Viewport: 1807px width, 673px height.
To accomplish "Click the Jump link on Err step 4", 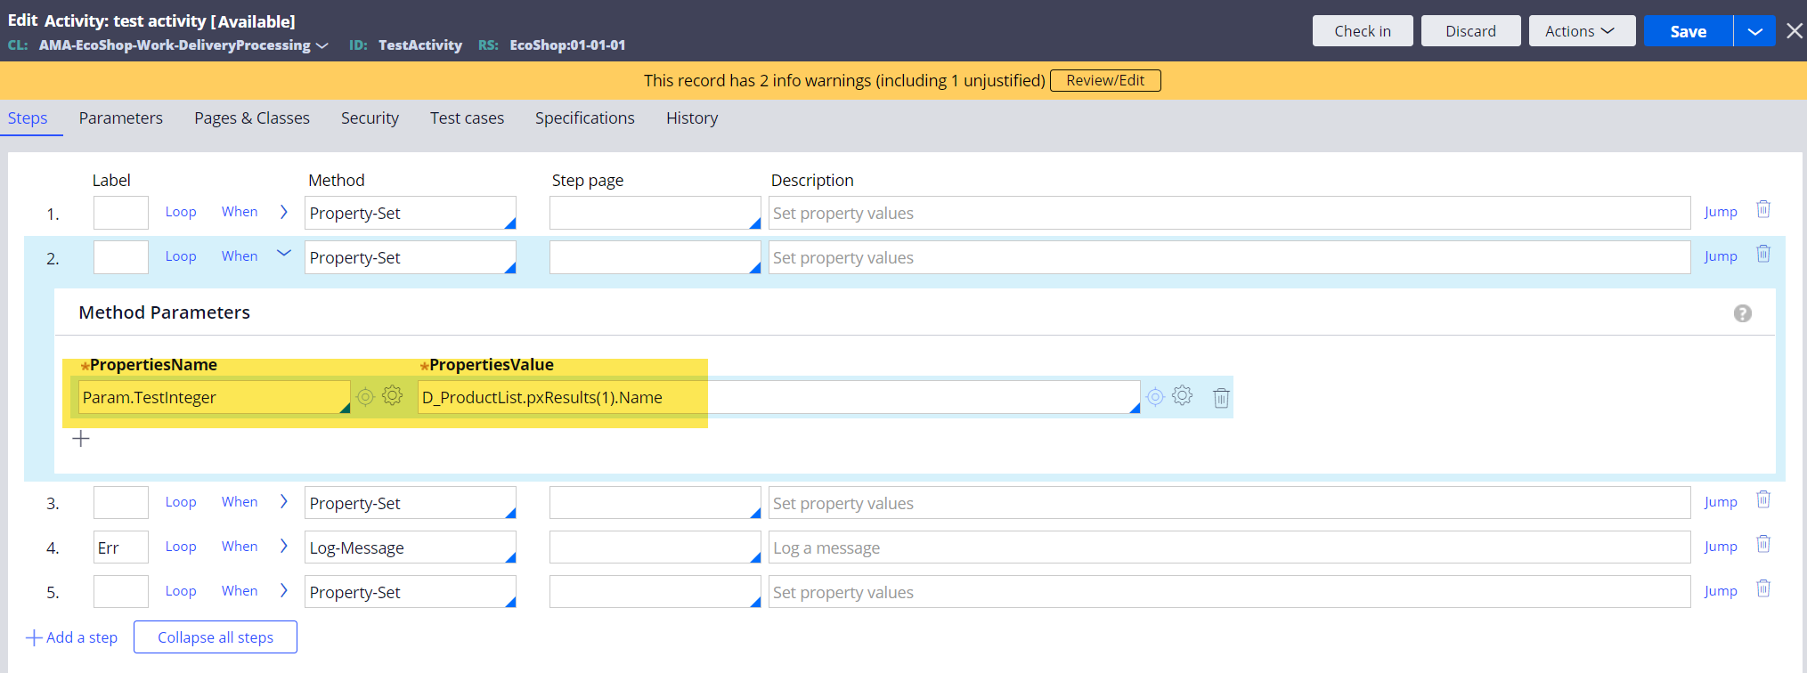I will point(1721,547).
